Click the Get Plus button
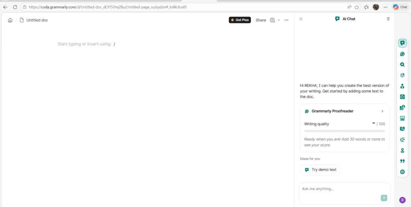Screen dimensions: 411x207 click(x=240, y=20)
